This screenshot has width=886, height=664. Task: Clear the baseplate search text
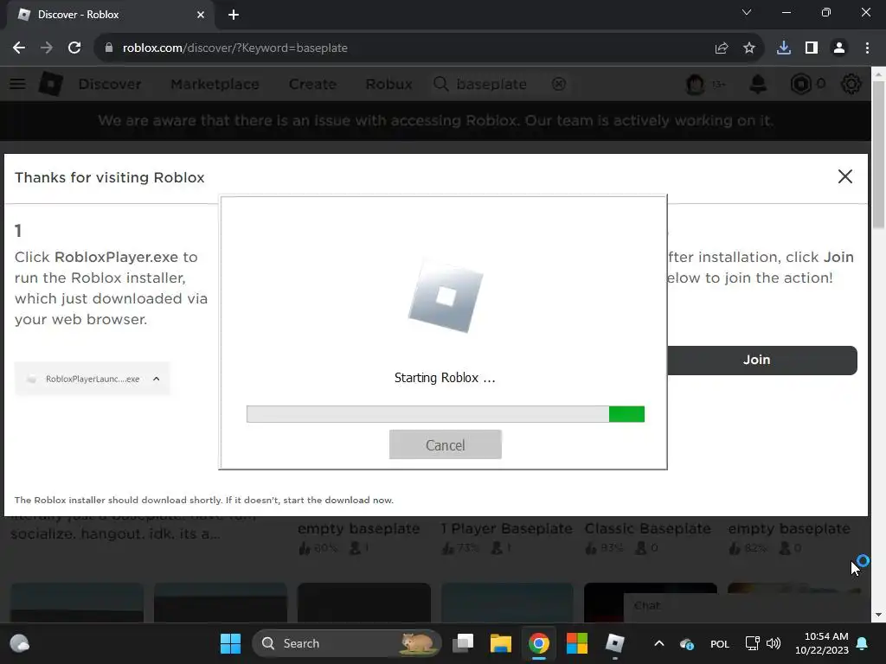pos(559,84)
